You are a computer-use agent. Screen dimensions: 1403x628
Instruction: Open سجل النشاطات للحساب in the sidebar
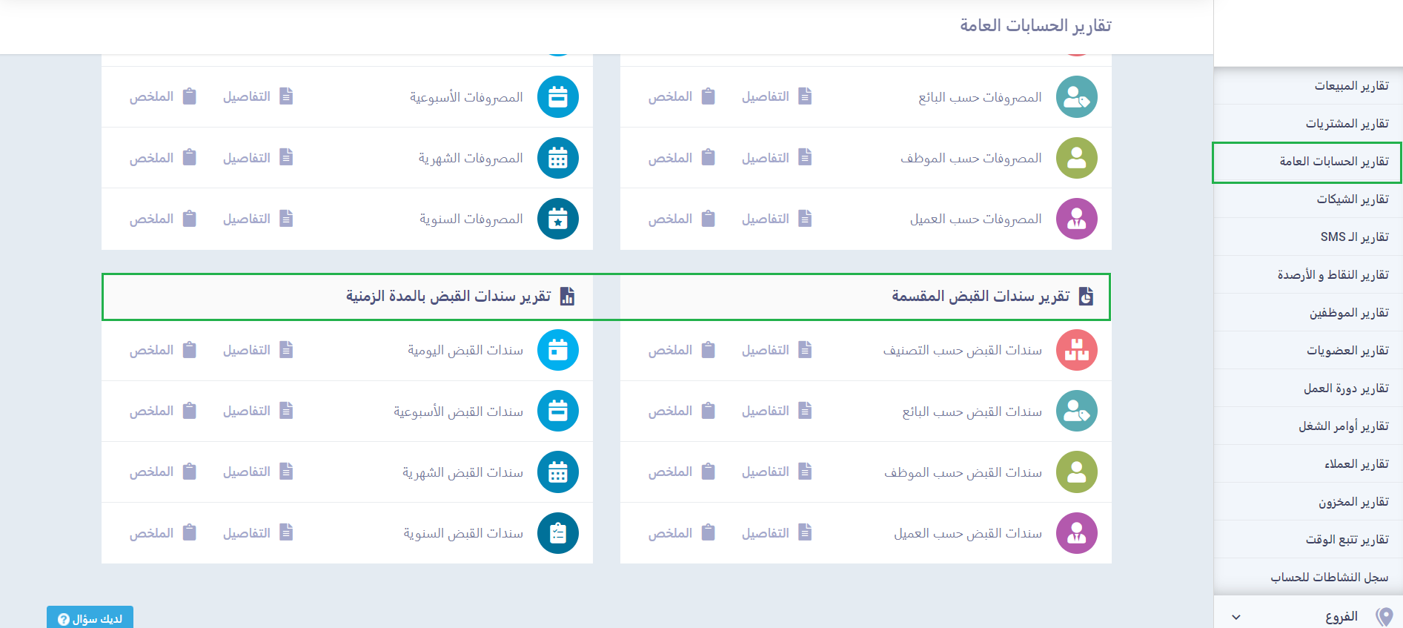point(1329,578)
